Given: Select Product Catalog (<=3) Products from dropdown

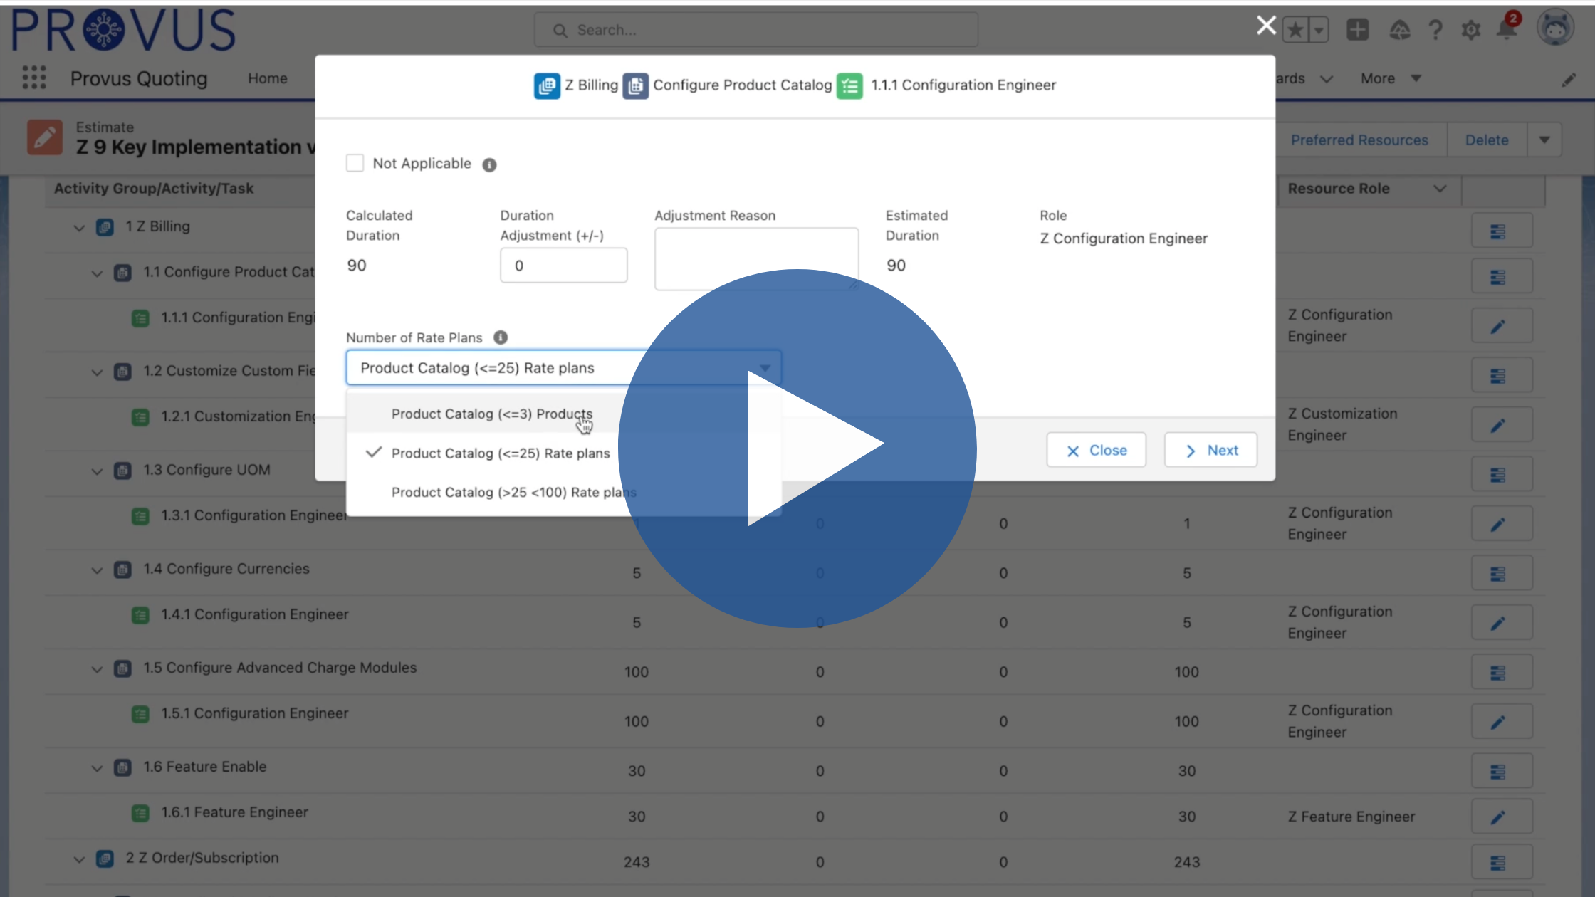Looking at the screenshot, I should [492, 413].
